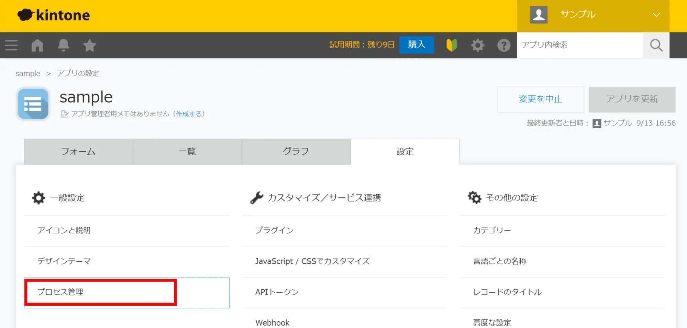Image resolution: width=687 pixels, height=328 pixels.
Task: Open the プロセス管理 setting
Action: pos(60,292)
